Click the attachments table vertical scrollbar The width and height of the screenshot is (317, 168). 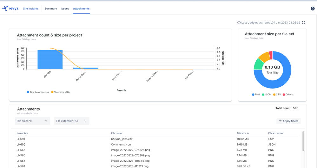tap(303, 141)
